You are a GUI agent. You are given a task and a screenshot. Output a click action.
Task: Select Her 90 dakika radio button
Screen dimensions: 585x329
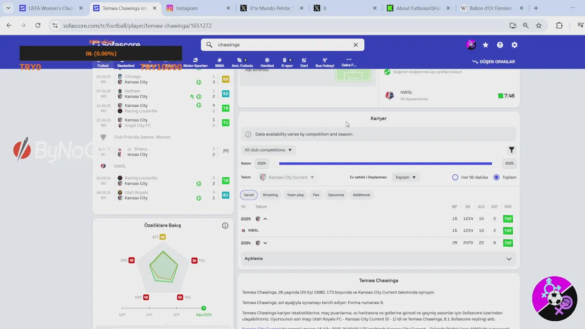pos(455,177)
